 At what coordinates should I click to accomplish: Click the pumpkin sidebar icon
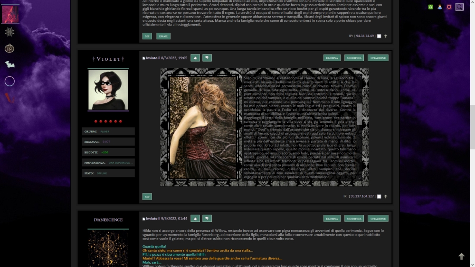click(x=9, y=48)
